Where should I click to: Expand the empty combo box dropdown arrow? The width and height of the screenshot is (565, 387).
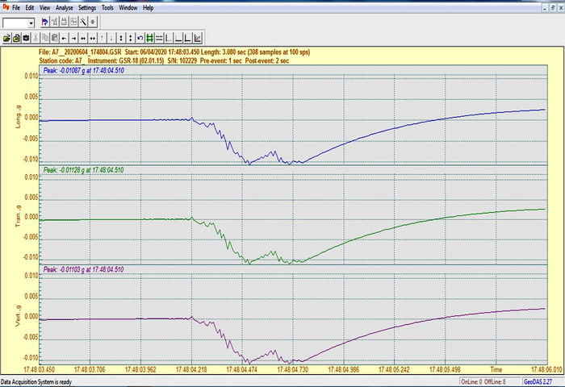[31, 23]
